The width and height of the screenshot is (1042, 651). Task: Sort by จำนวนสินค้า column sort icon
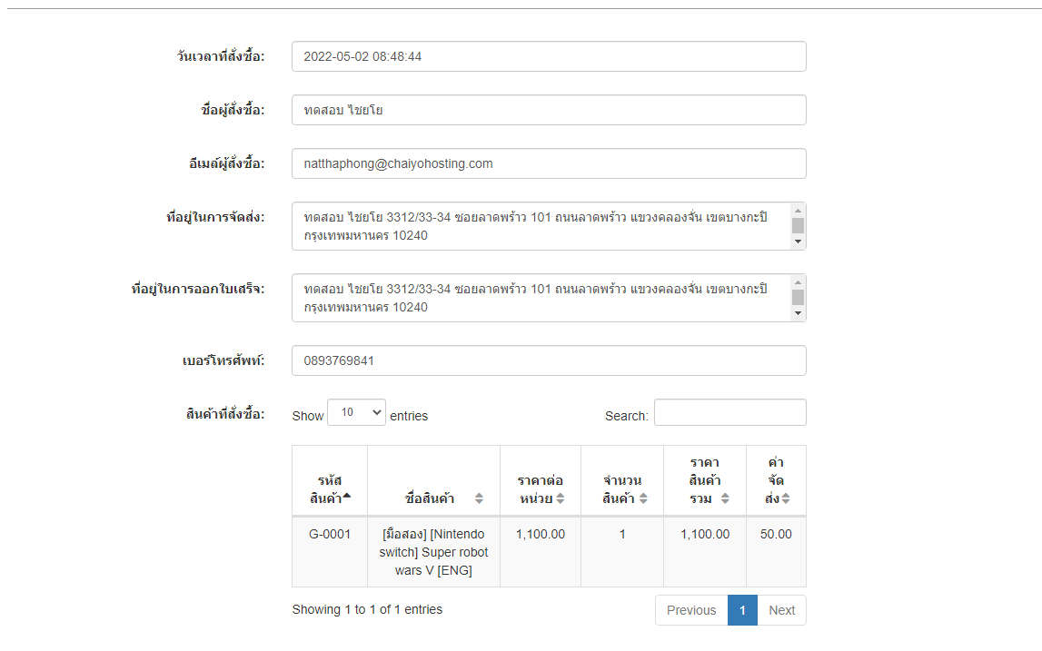click(643, 498)
